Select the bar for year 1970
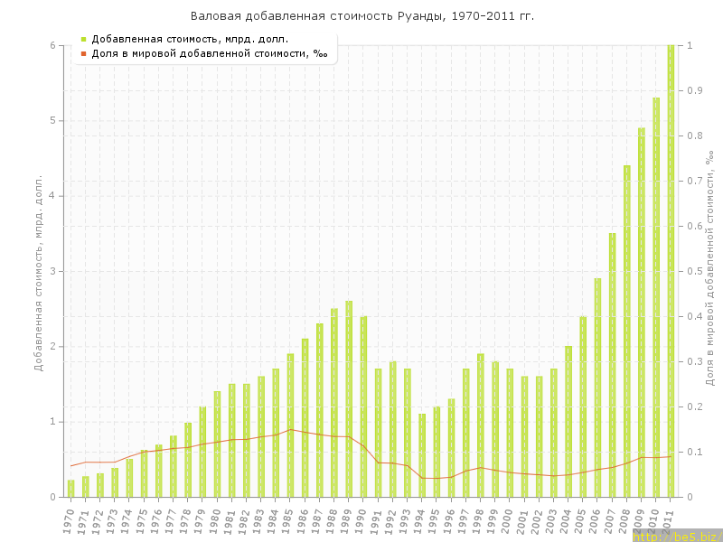Screen dimensions: 723x542 [x=70, y=488]
